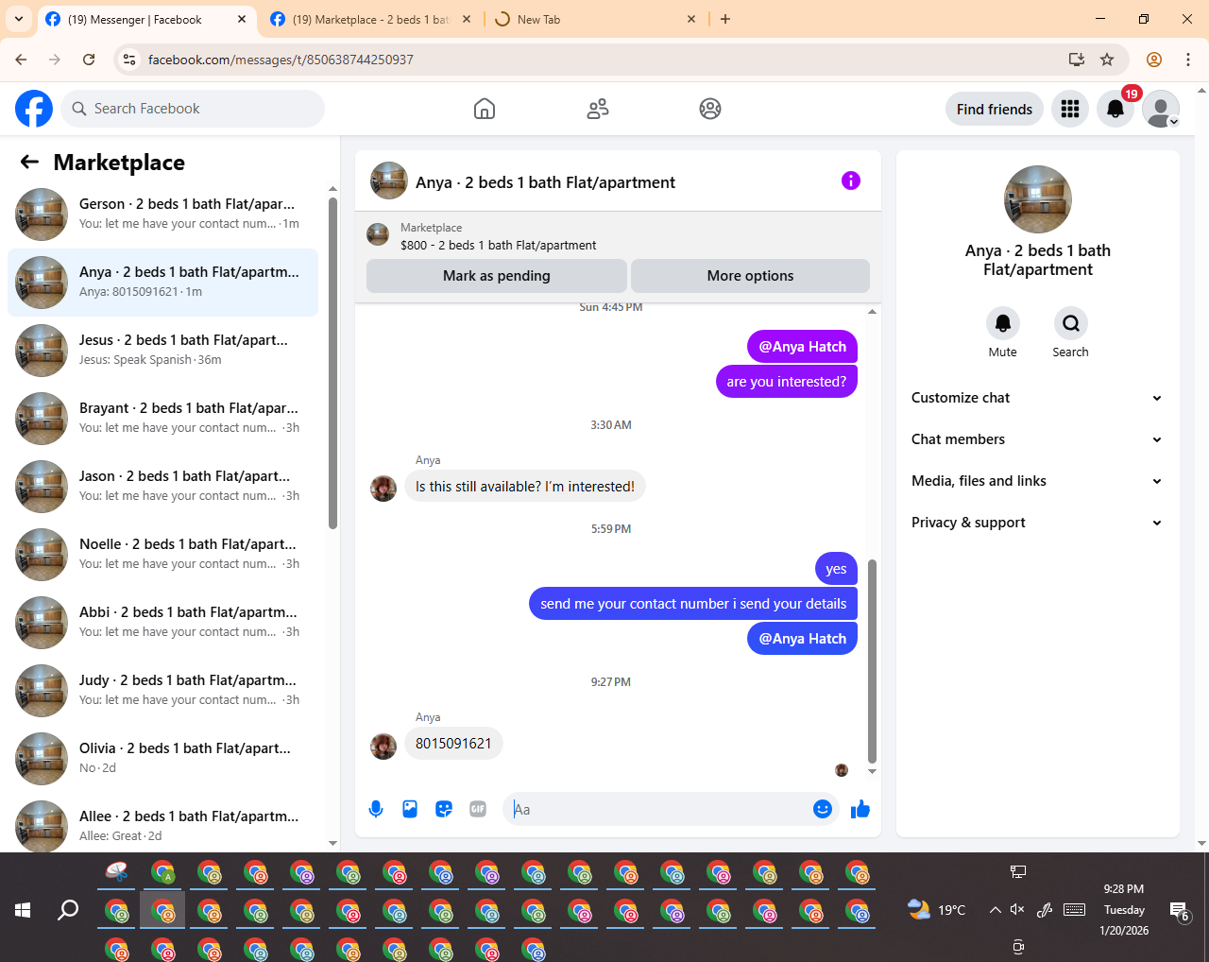
Task: Click the Aa message input box
Action: pyautogui.click(x=660, y=809)
